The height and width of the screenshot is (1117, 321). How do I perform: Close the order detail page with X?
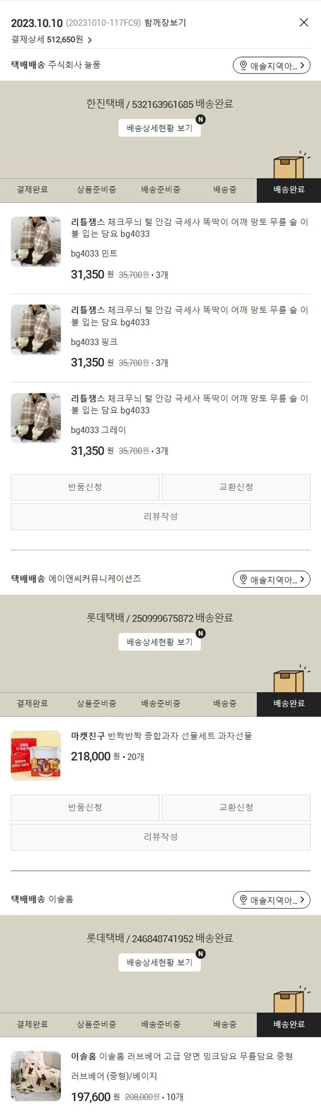pyautogui.click(x=304, y=23)
